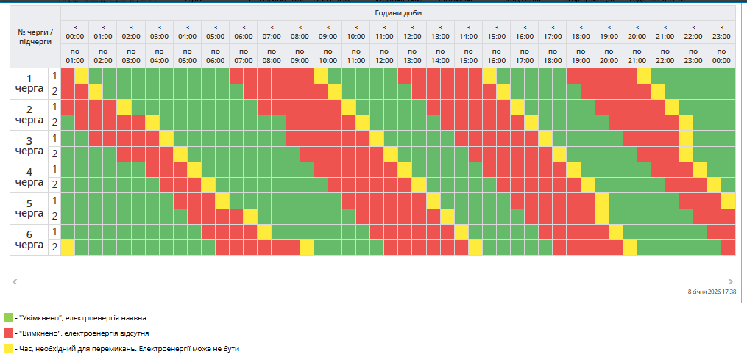Click the 'з 20:00' column header
The height and width of the screenshot is (357, 747).
(637, 32)
